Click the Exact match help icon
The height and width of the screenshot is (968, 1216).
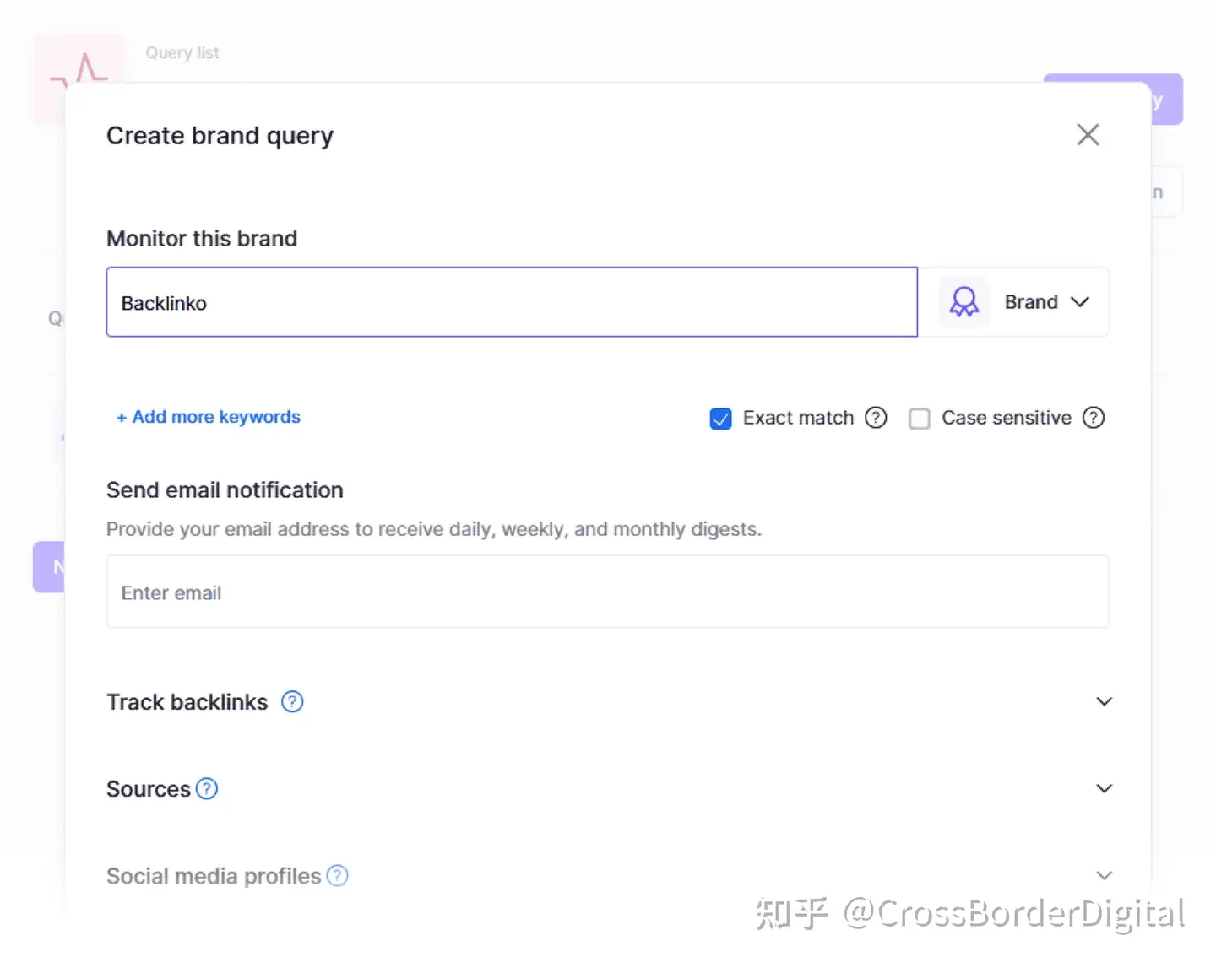click(x=876, y=418)
